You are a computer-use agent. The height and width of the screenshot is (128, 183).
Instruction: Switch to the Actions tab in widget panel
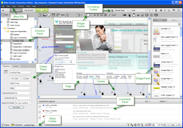[174, 20]
